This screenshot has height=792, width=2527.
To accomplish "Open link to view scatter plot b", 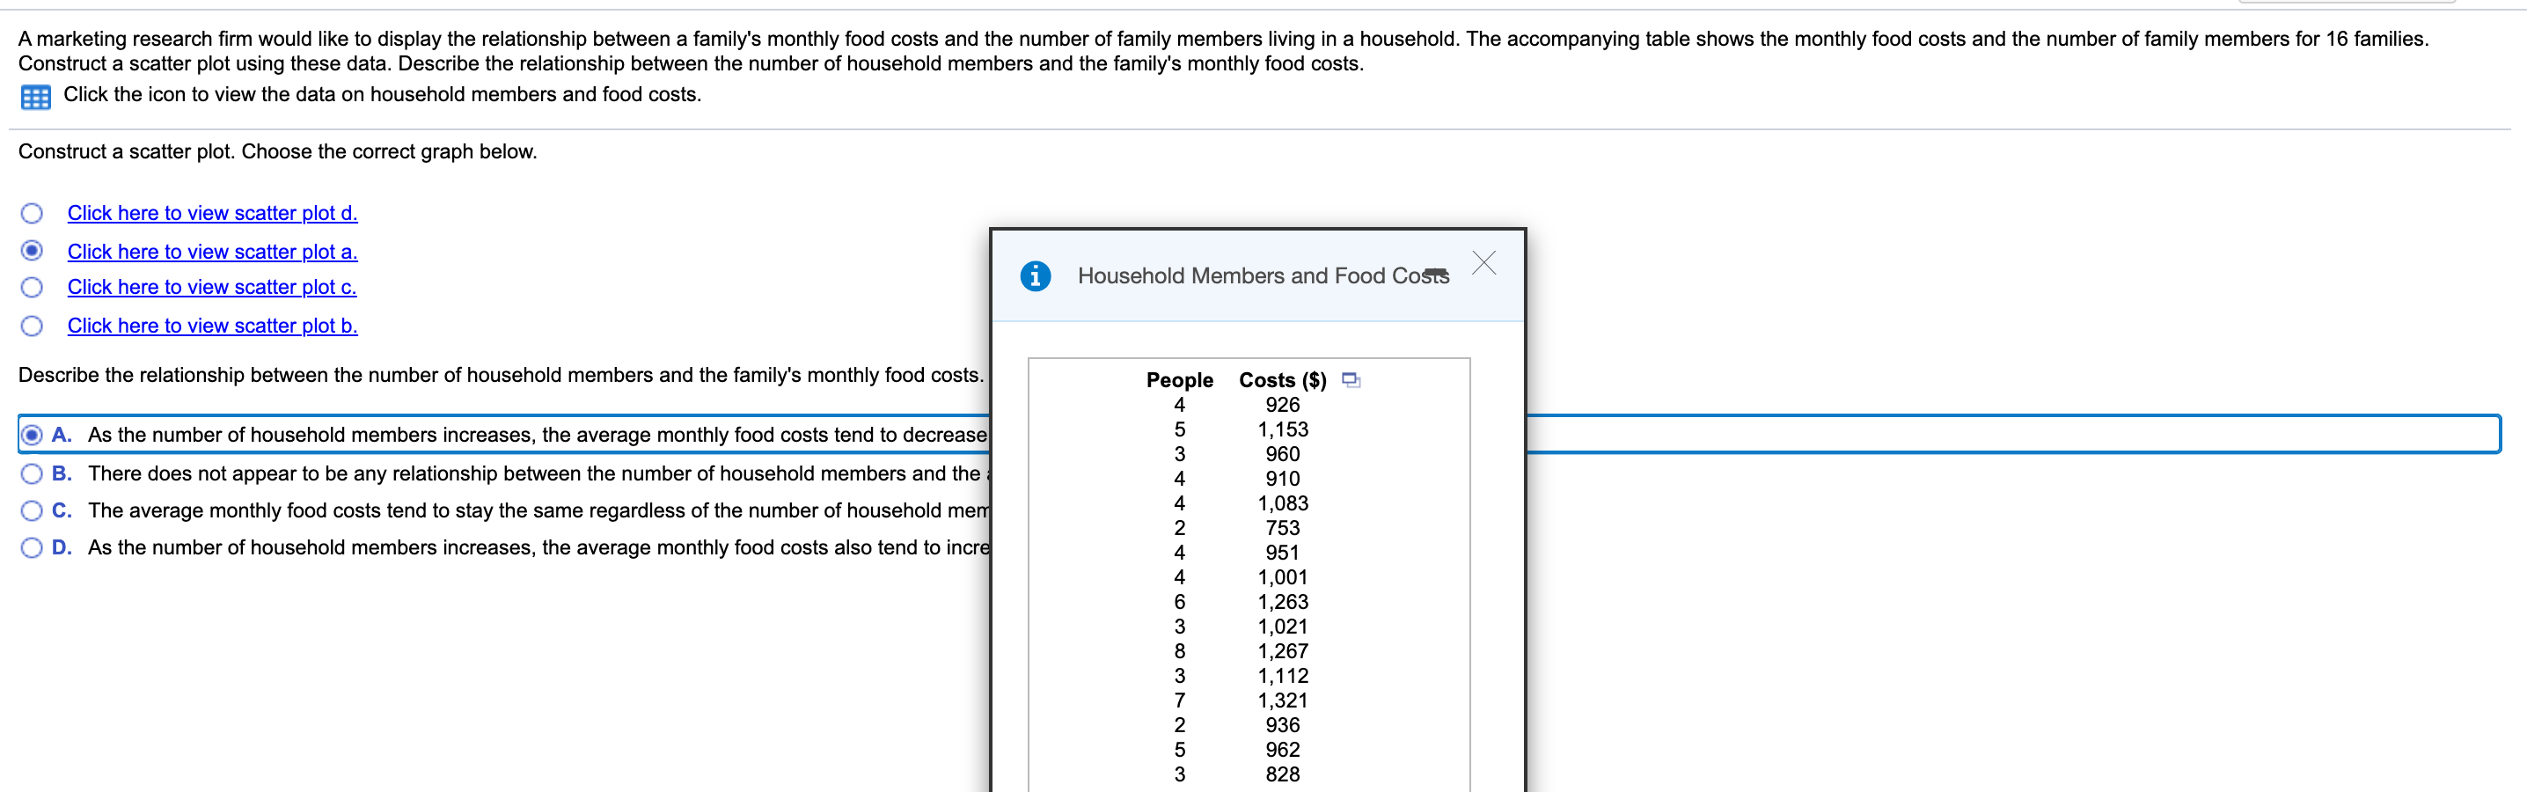I will [x=212, y=325].
